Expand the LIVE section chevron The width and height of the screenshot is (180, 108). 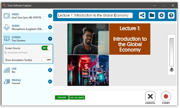[x=50, y=70]
